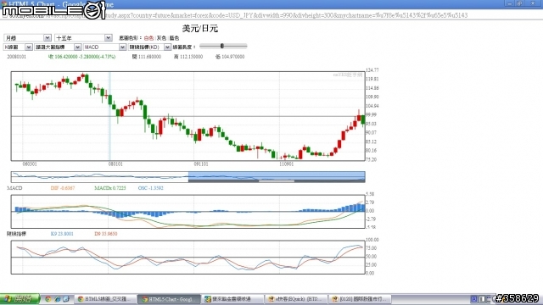Click the language bar icon in system tray
The width and height of the screenshot is (543, 305).
click(x=473, y=299)
